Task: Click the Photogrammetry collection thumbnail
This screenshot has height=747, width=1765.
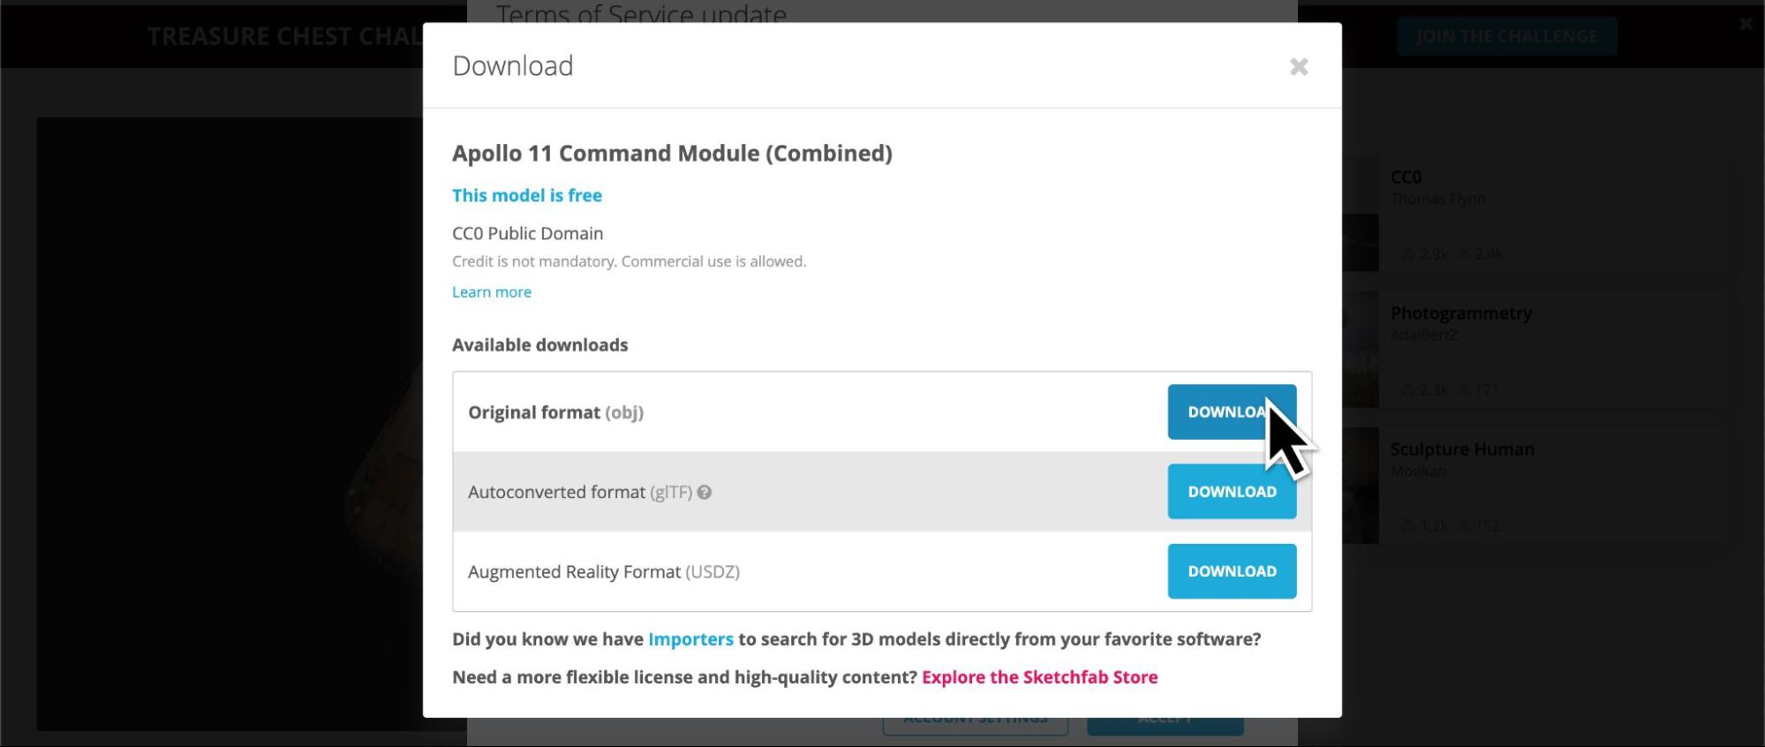Action: [x=1361, y=350]
